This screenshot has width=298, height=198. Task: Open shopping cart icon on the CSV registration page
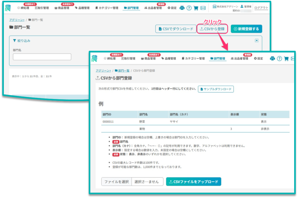[x=286, y=59]
